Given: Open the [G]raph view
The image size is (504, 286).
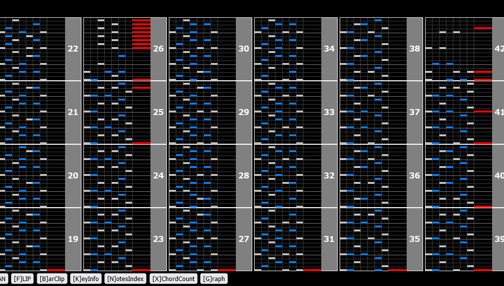Looking at the screenshot, I should click(214, 279).
